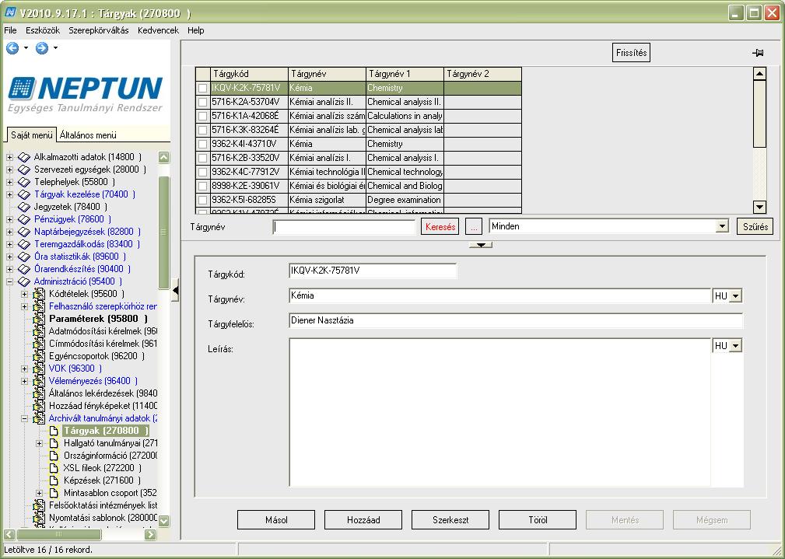This screenshot has height=559, width=785.
Task: Click the Tárgyfelelős field containing Diener Nasztázia
Action: pos(516,321)
